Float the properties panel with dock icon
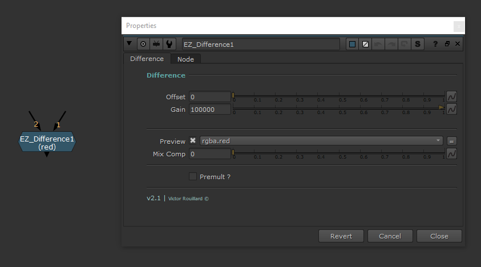The height and width of the screenshot is (267, 481). point(447,44)
